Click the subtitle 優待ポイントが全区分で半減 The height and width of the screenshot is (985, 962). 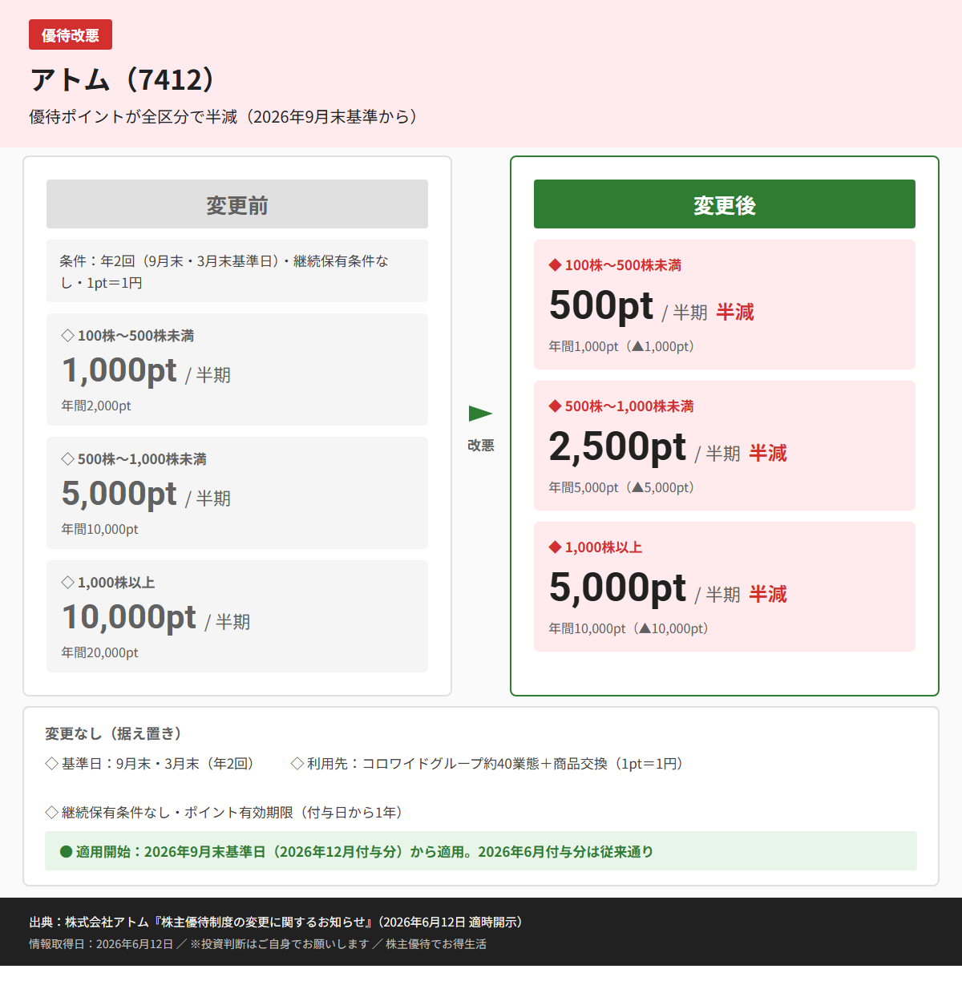click(x=225, y=117)
